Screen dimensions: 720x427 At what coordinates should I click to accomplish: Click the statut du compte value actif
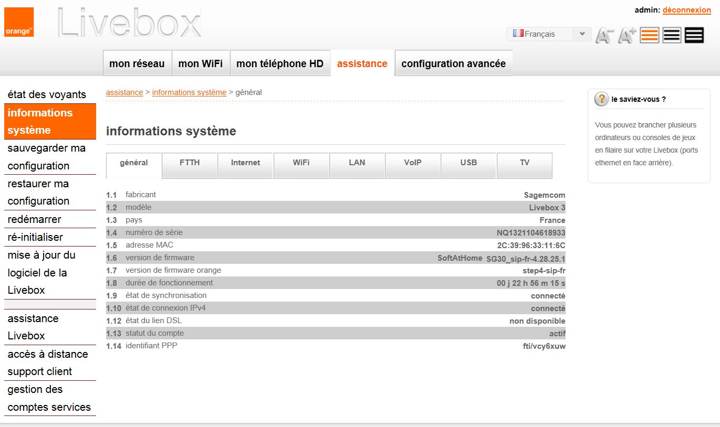(x=557, y=334)
